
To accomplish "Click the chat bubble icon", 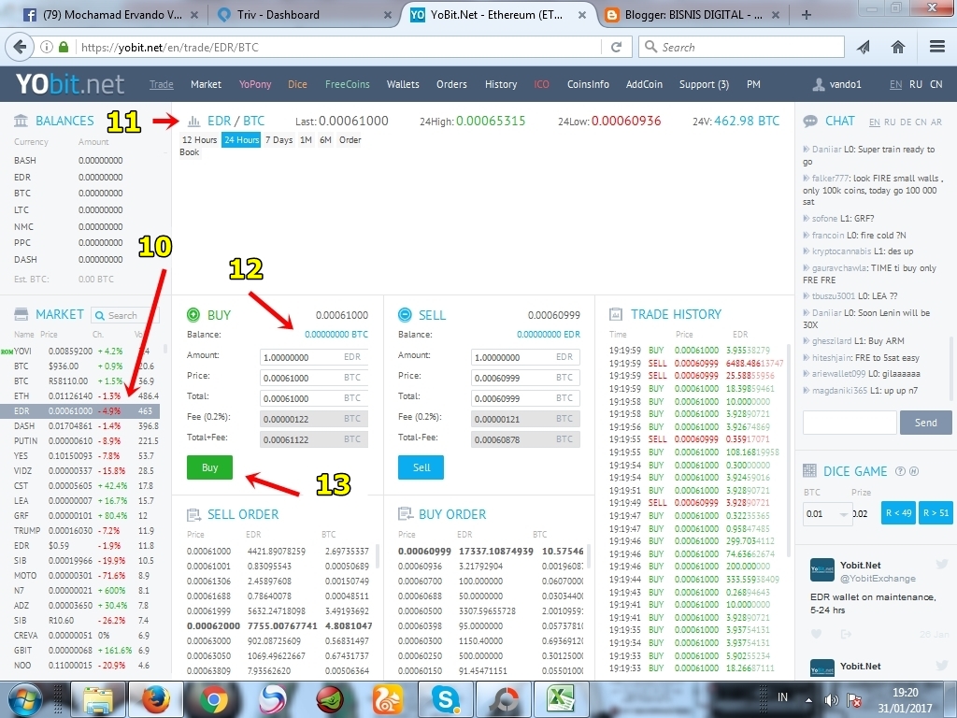I will point(810,122).
